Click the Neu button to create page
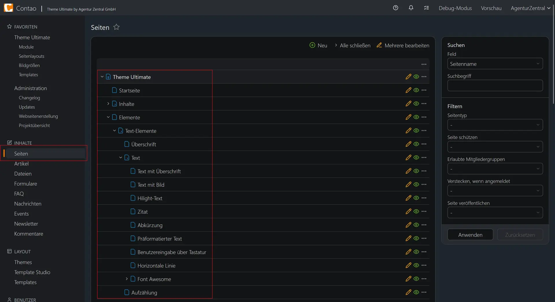Screen dimensions: 555x302 tap(318, 45)
